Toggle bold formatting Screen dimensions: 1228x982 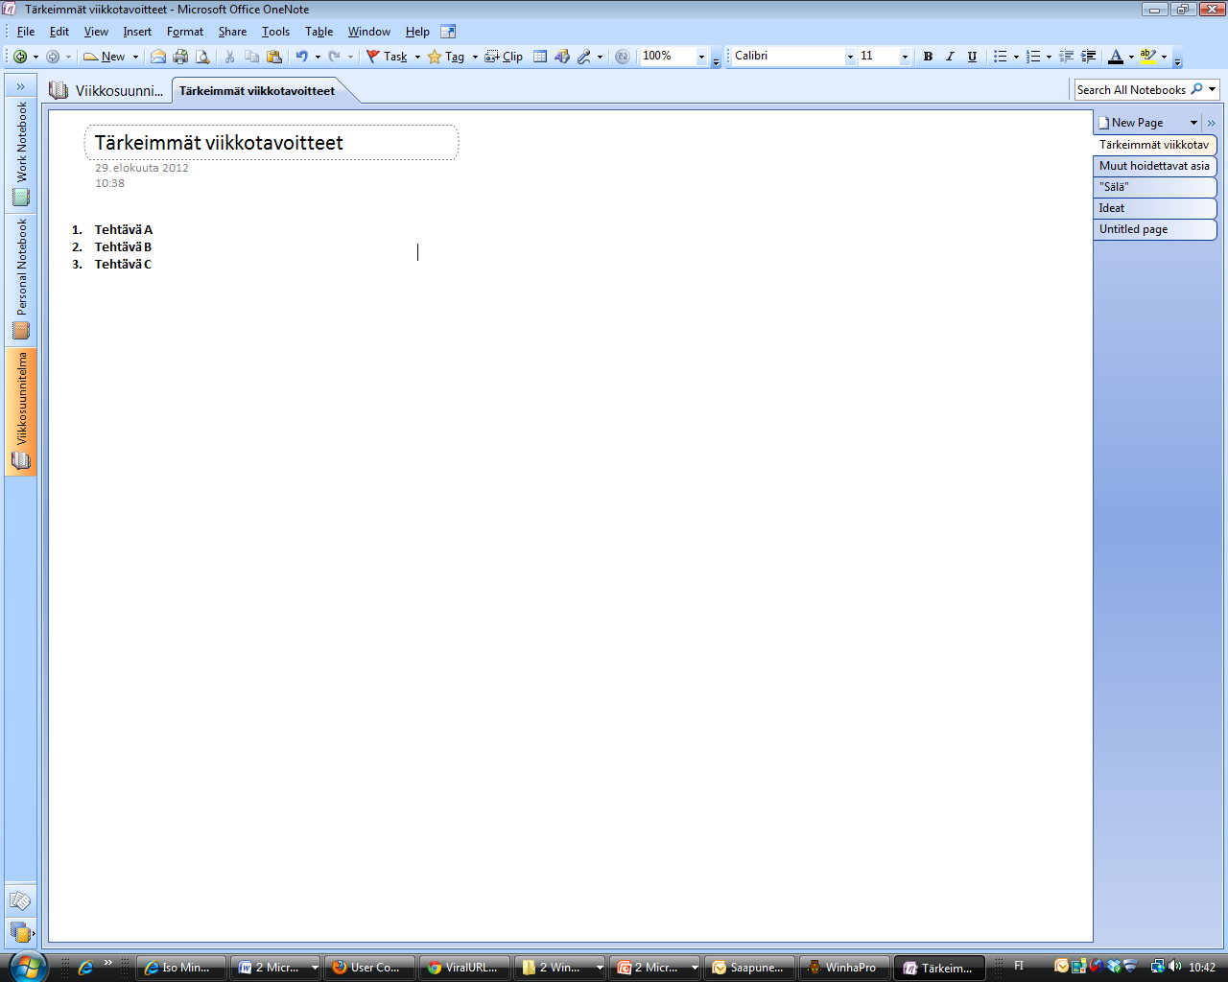[x=928, y=57]
